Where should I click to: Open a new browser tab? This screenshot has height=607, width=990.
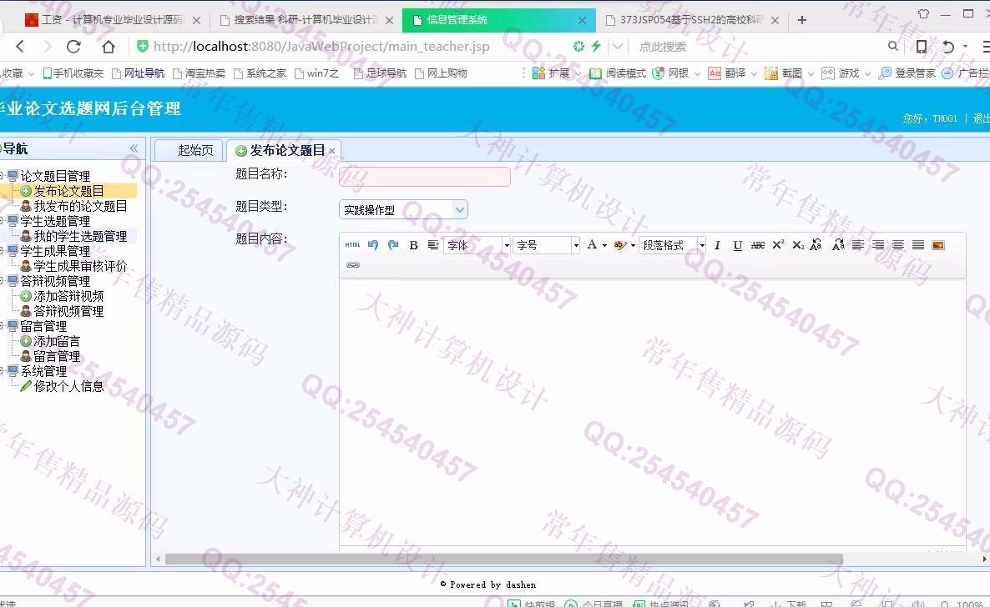(802, 19)
